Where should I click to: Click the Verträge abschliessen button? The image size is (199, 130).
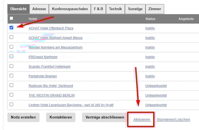(x=105, y=117)
